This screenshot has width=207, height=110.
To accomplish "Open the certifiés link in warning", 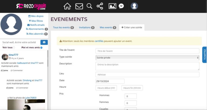I will [x=99, y=41].
